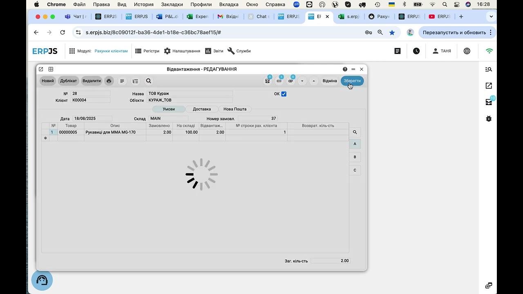The height and width of the screenshot is (294, 523).
Task: Select the C side button
Action: [355, 170]
